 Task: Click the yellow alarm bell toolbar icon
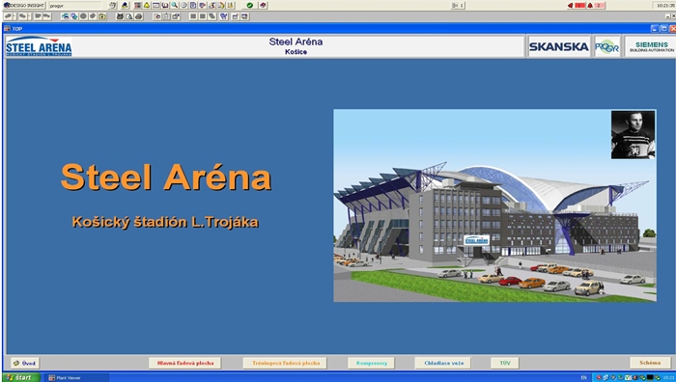pyautogui.click(x=147, y=5)
